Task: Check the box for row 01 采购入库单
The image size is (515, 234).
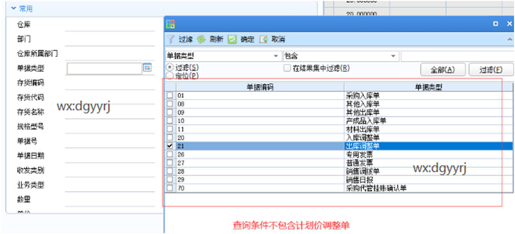Action: point(170,96)
